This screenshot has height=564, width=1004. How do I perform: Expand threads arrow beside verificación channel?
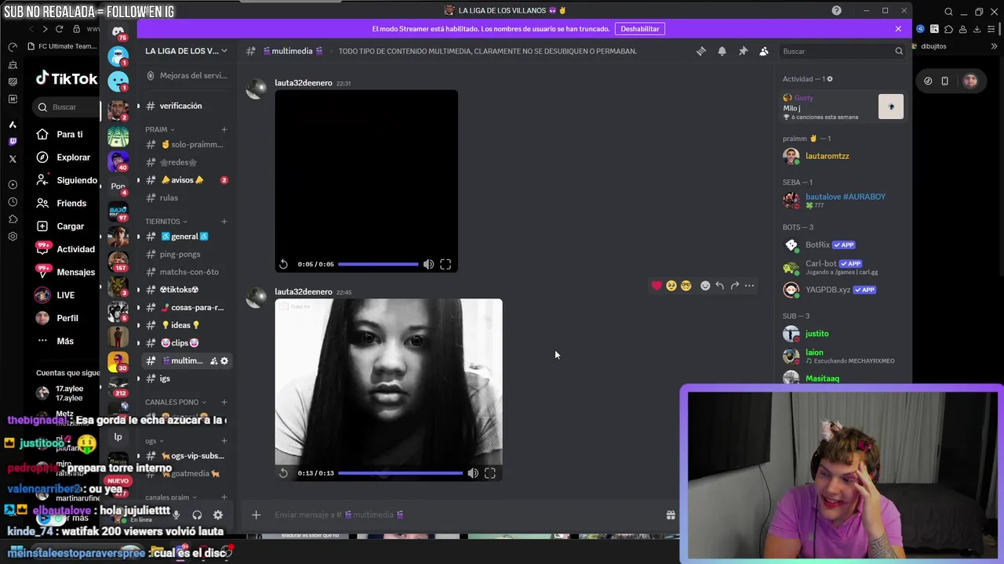tap(139, 106)
